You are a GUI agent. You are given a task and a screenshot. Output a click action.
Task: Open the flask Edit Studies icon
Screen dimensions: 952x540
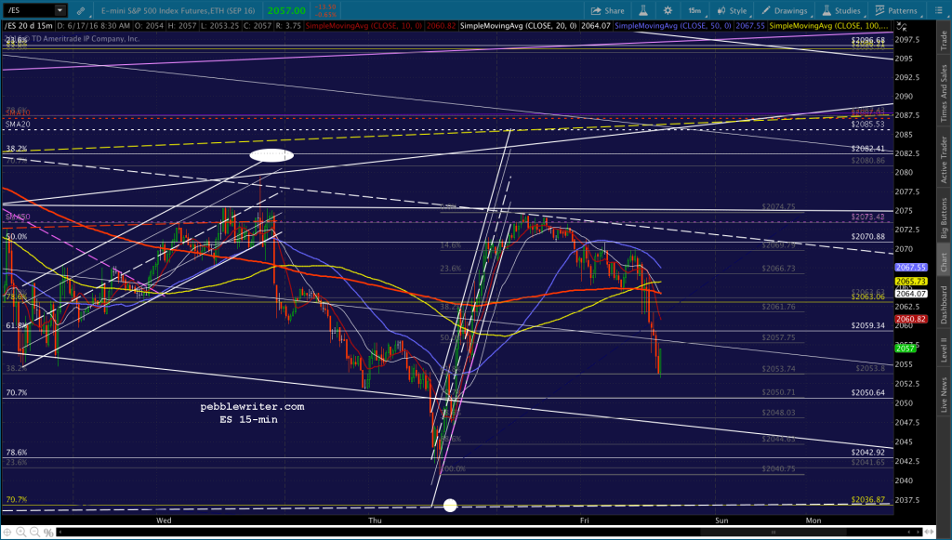(643, 10)
